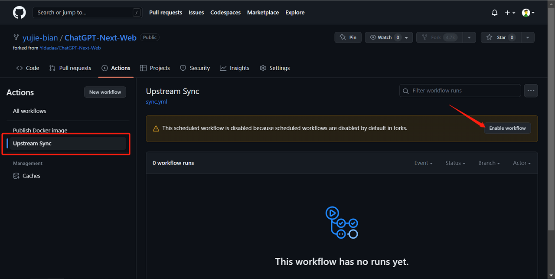Click the Enable workflow button
Viewport: 555px width, 279px height.
(x=507, y=128)
